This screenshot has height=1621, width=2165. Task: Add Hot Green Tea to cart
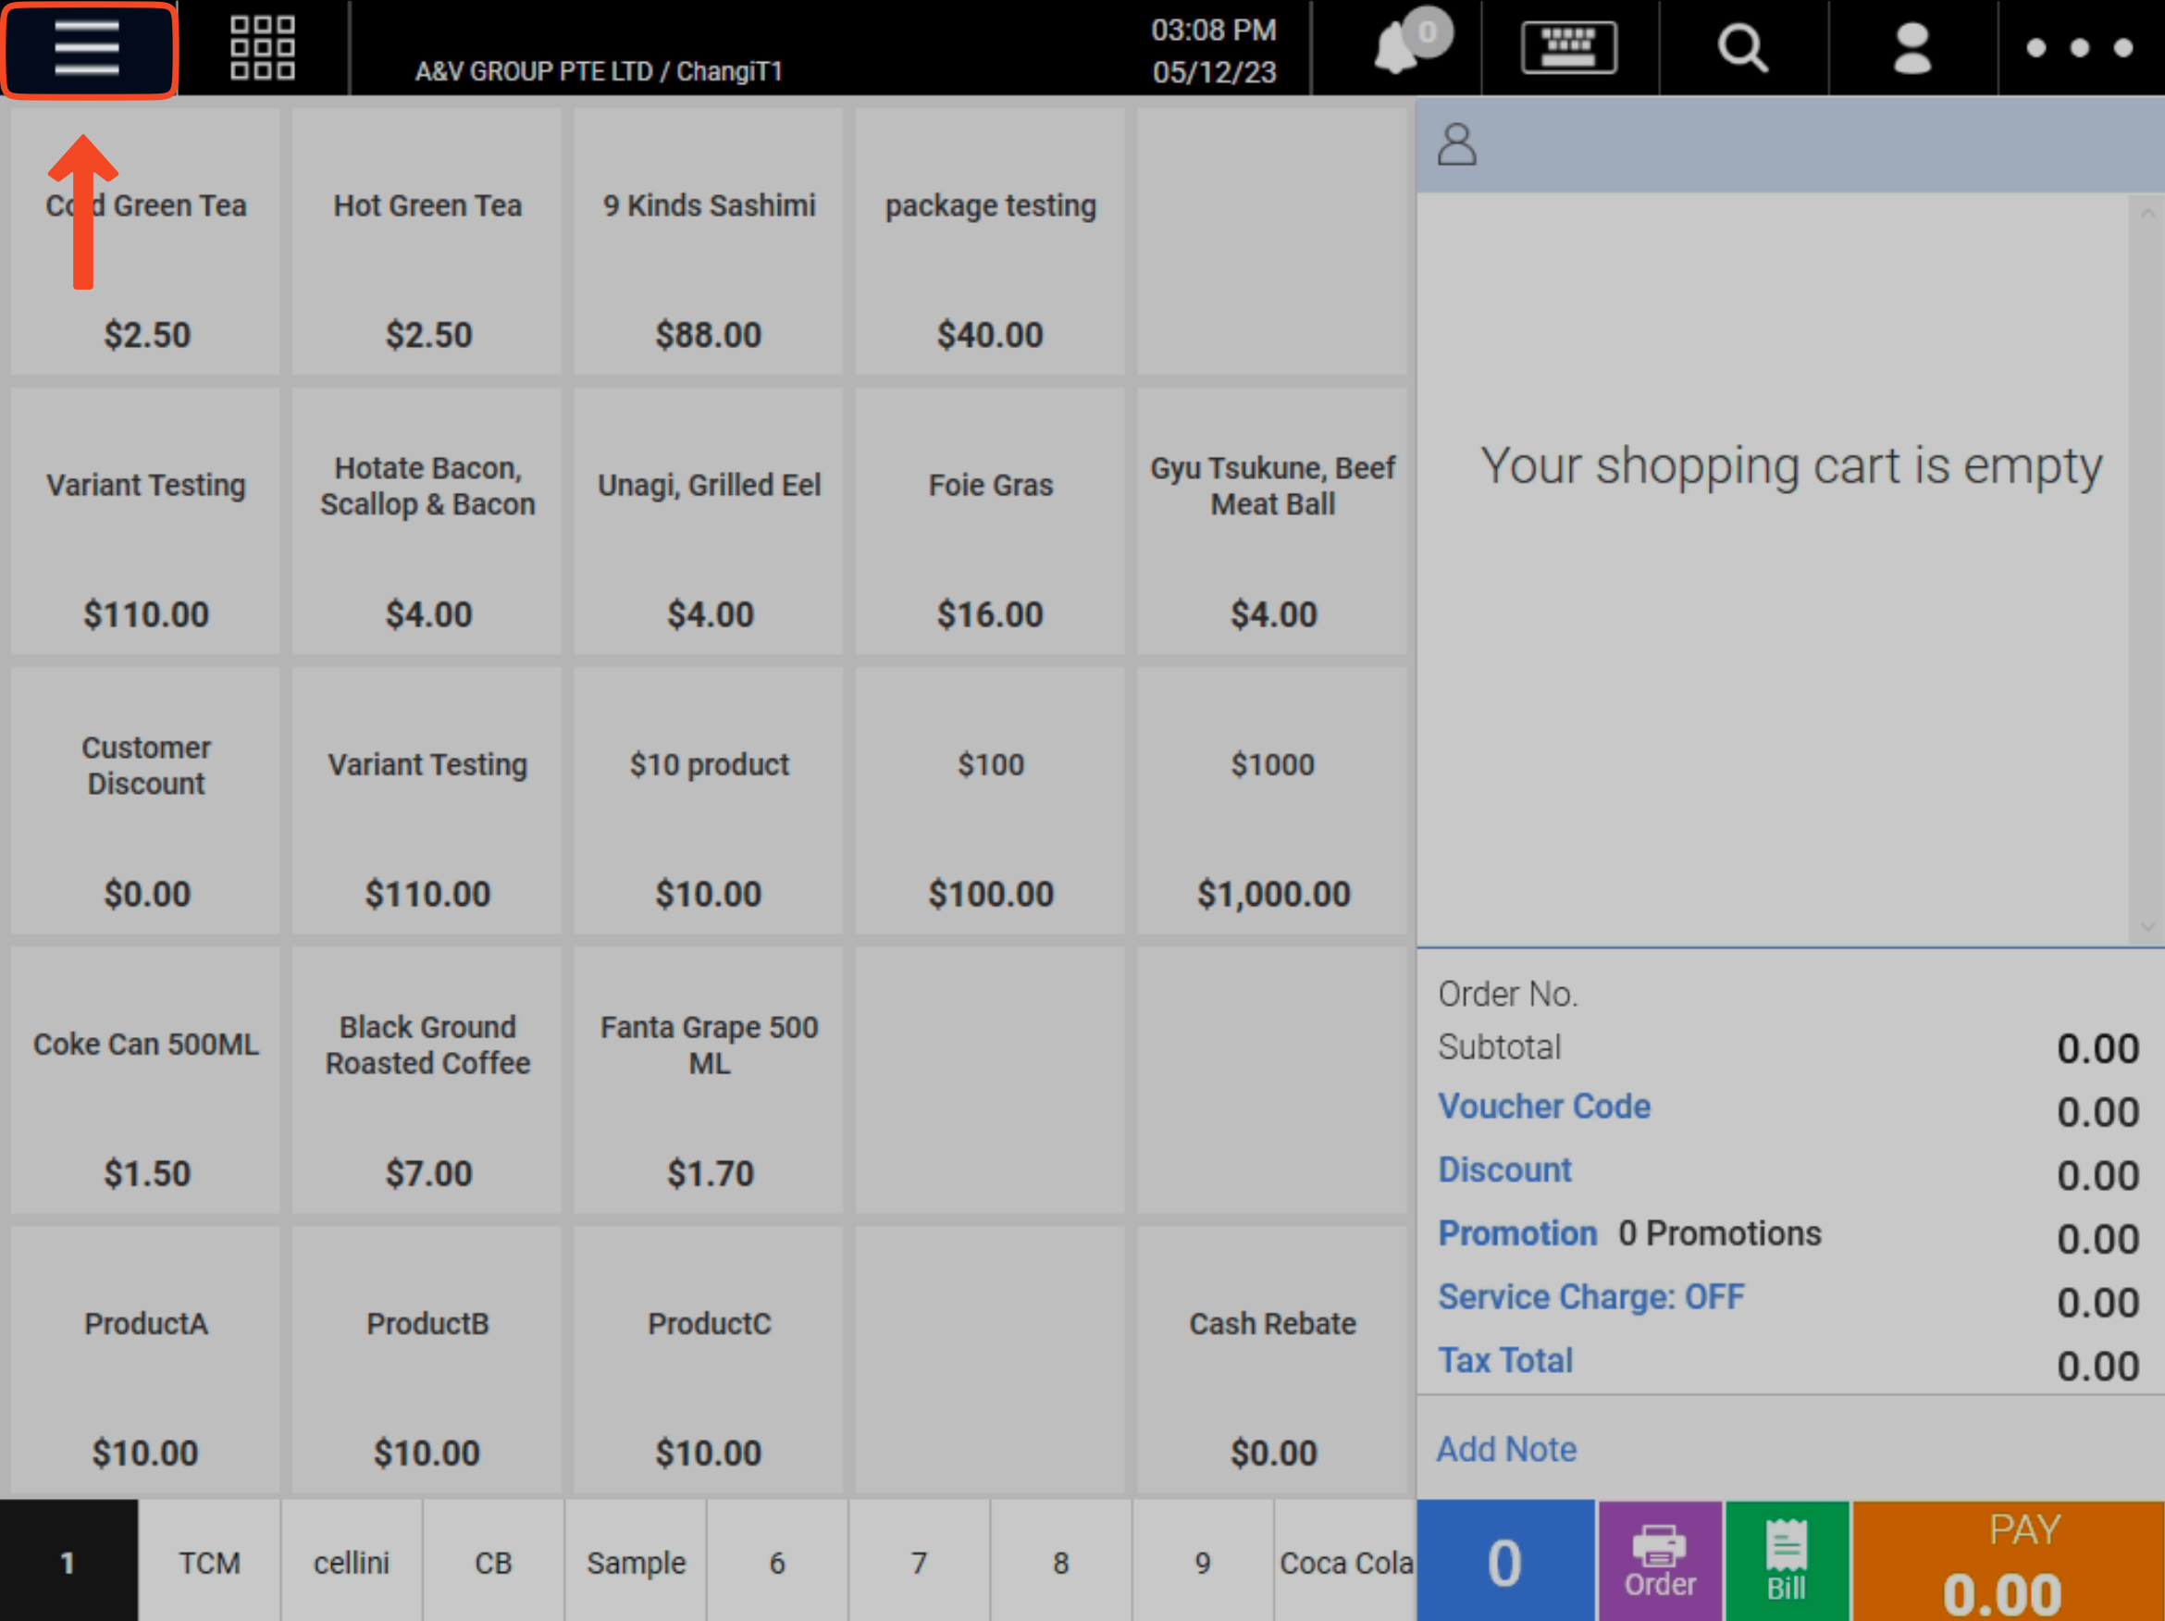tap(427, 241)
